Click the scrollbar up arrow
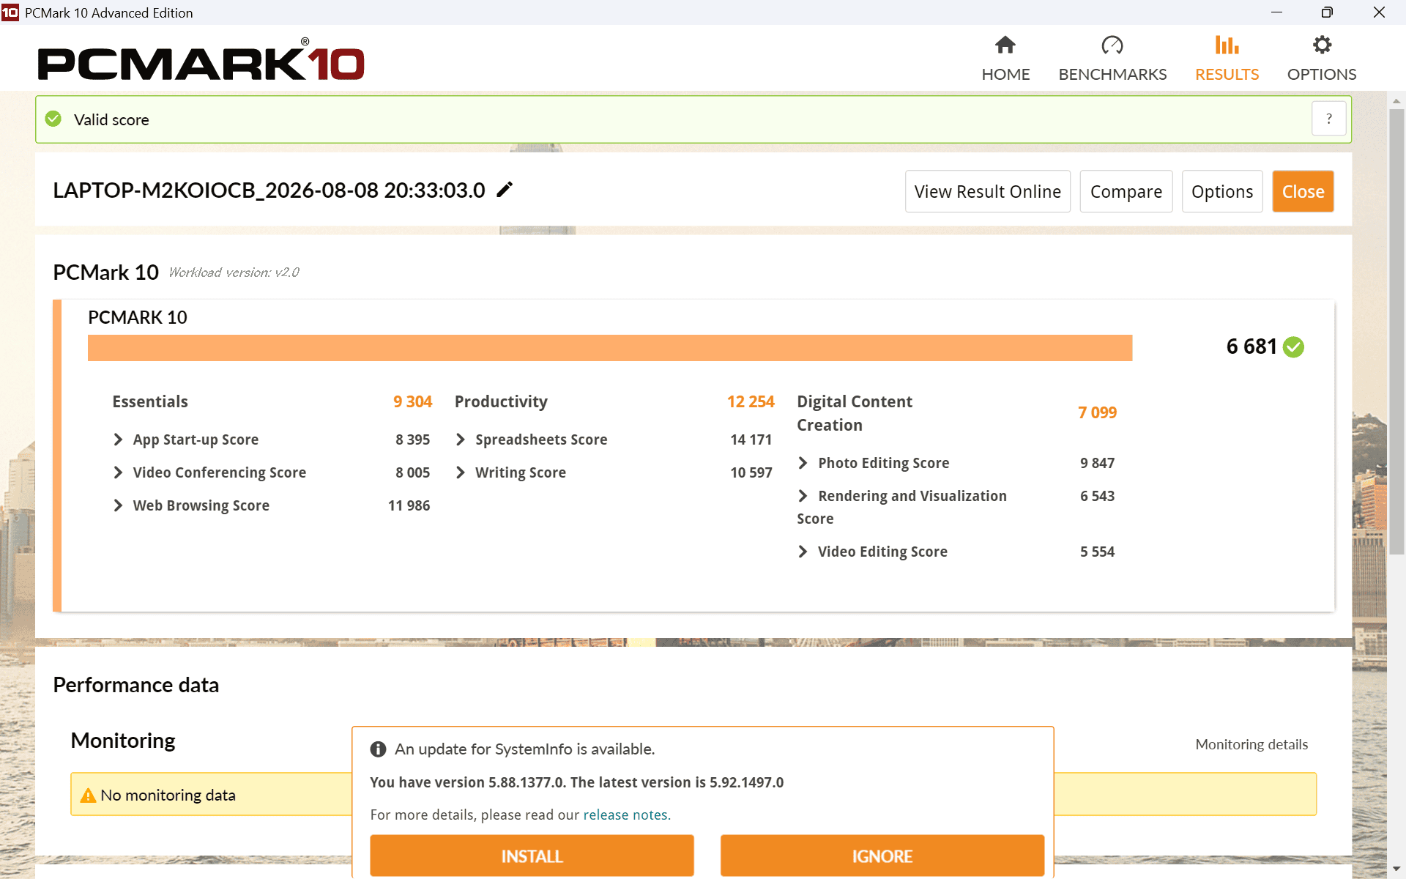This screenshot has height=879, width=1406. [1396, 101]
